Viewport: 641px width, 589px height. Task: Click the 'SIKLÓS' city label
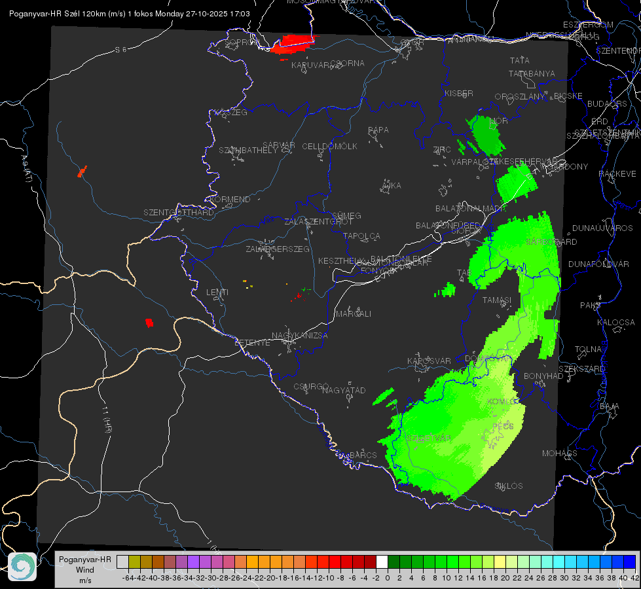(x=509, y=486)
